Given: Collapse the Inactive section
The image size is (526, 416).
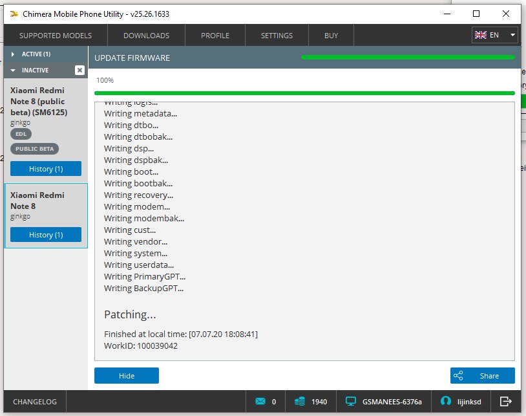Looking at the screenshot, I should point(13,70).
